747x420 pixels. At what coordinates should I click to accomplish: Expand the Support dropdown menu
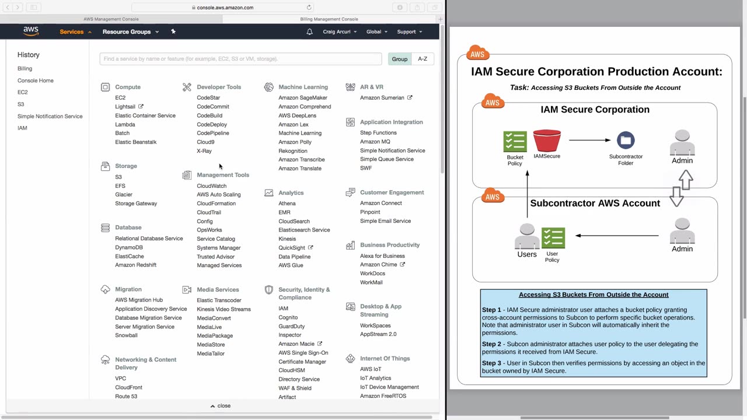(x=409, y=32)
